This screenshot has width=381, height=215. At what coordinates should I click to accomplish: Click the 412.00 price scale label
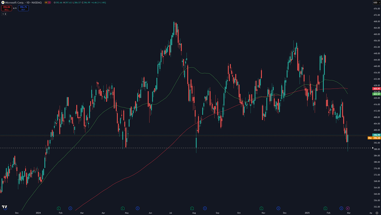(x=377, y=111)
